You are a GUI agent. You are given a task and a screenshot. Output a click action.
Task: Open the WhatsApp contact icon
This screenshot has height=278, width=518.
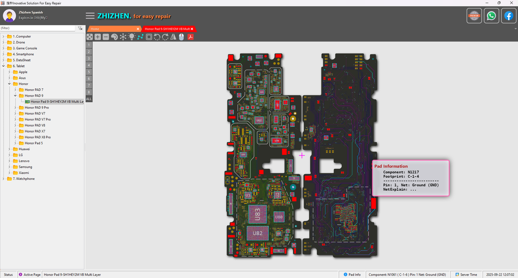(x=491, y=16)
